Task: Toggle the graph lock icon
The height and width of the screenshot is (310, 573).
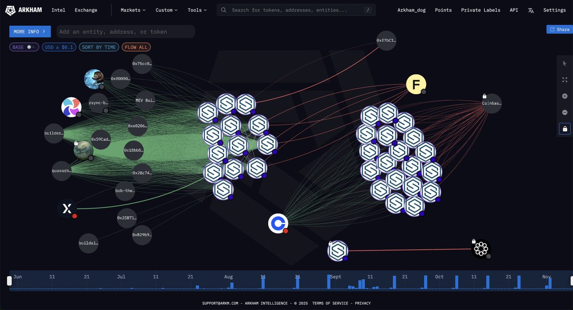Action: tap(565, 129)
